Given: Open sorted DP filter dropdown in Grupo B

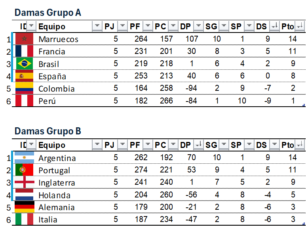Looking at the screenshot, I should pyautogui.click(x=198, y=145).
